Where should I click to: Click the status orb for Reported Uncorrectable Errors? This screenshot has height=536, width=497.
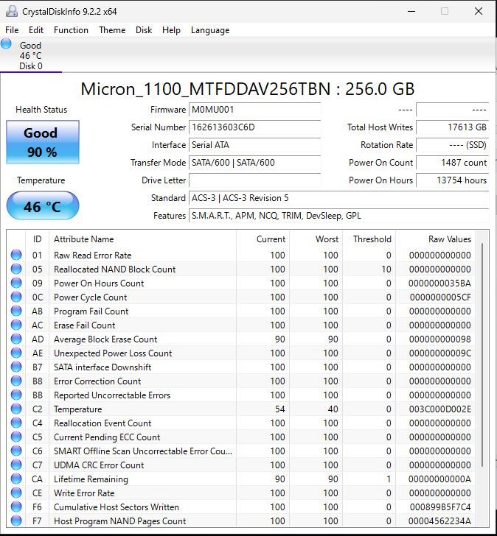[x=16, y=395]
